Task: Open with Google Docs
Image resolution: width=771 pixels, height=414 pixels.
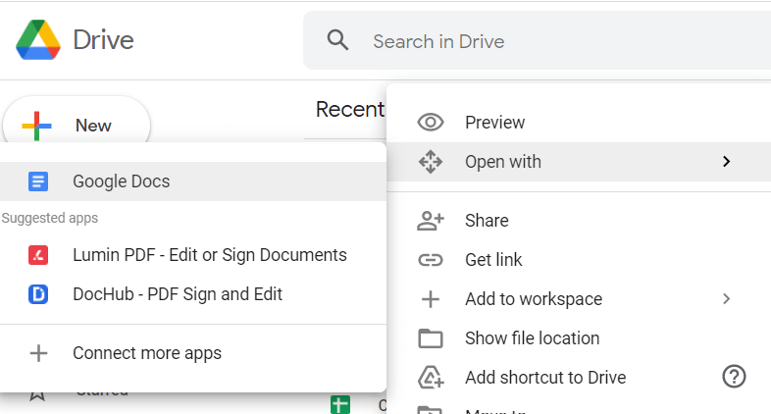Action: point(121,181)
